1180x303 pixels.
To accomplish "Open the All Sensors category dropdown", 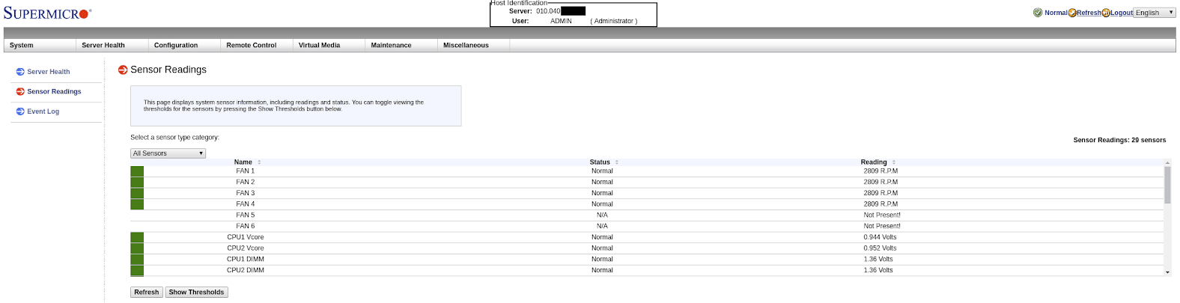I will (x=168, y=153).
